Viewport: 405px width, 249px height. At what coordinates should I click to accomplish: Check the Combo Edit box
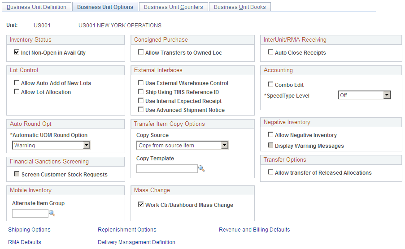click(x=270, y=84)
